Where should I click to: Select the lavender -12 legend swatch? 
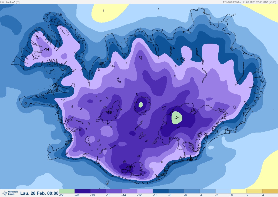tap(145, 191)
